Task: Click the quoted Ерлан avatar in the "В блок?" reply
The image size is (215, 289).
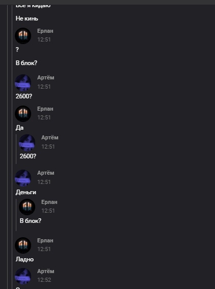Action: (x=27, y=207)
